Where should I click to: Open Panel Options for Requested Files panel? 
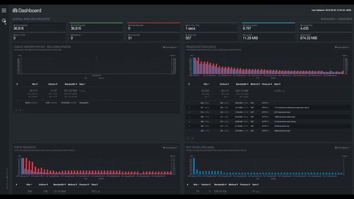(x=342, y=48)
